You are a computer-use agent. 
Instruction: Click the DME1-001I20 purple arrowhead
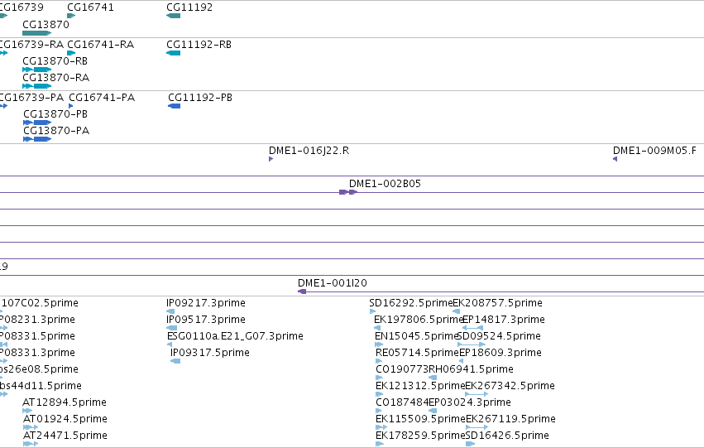[302, 291]
